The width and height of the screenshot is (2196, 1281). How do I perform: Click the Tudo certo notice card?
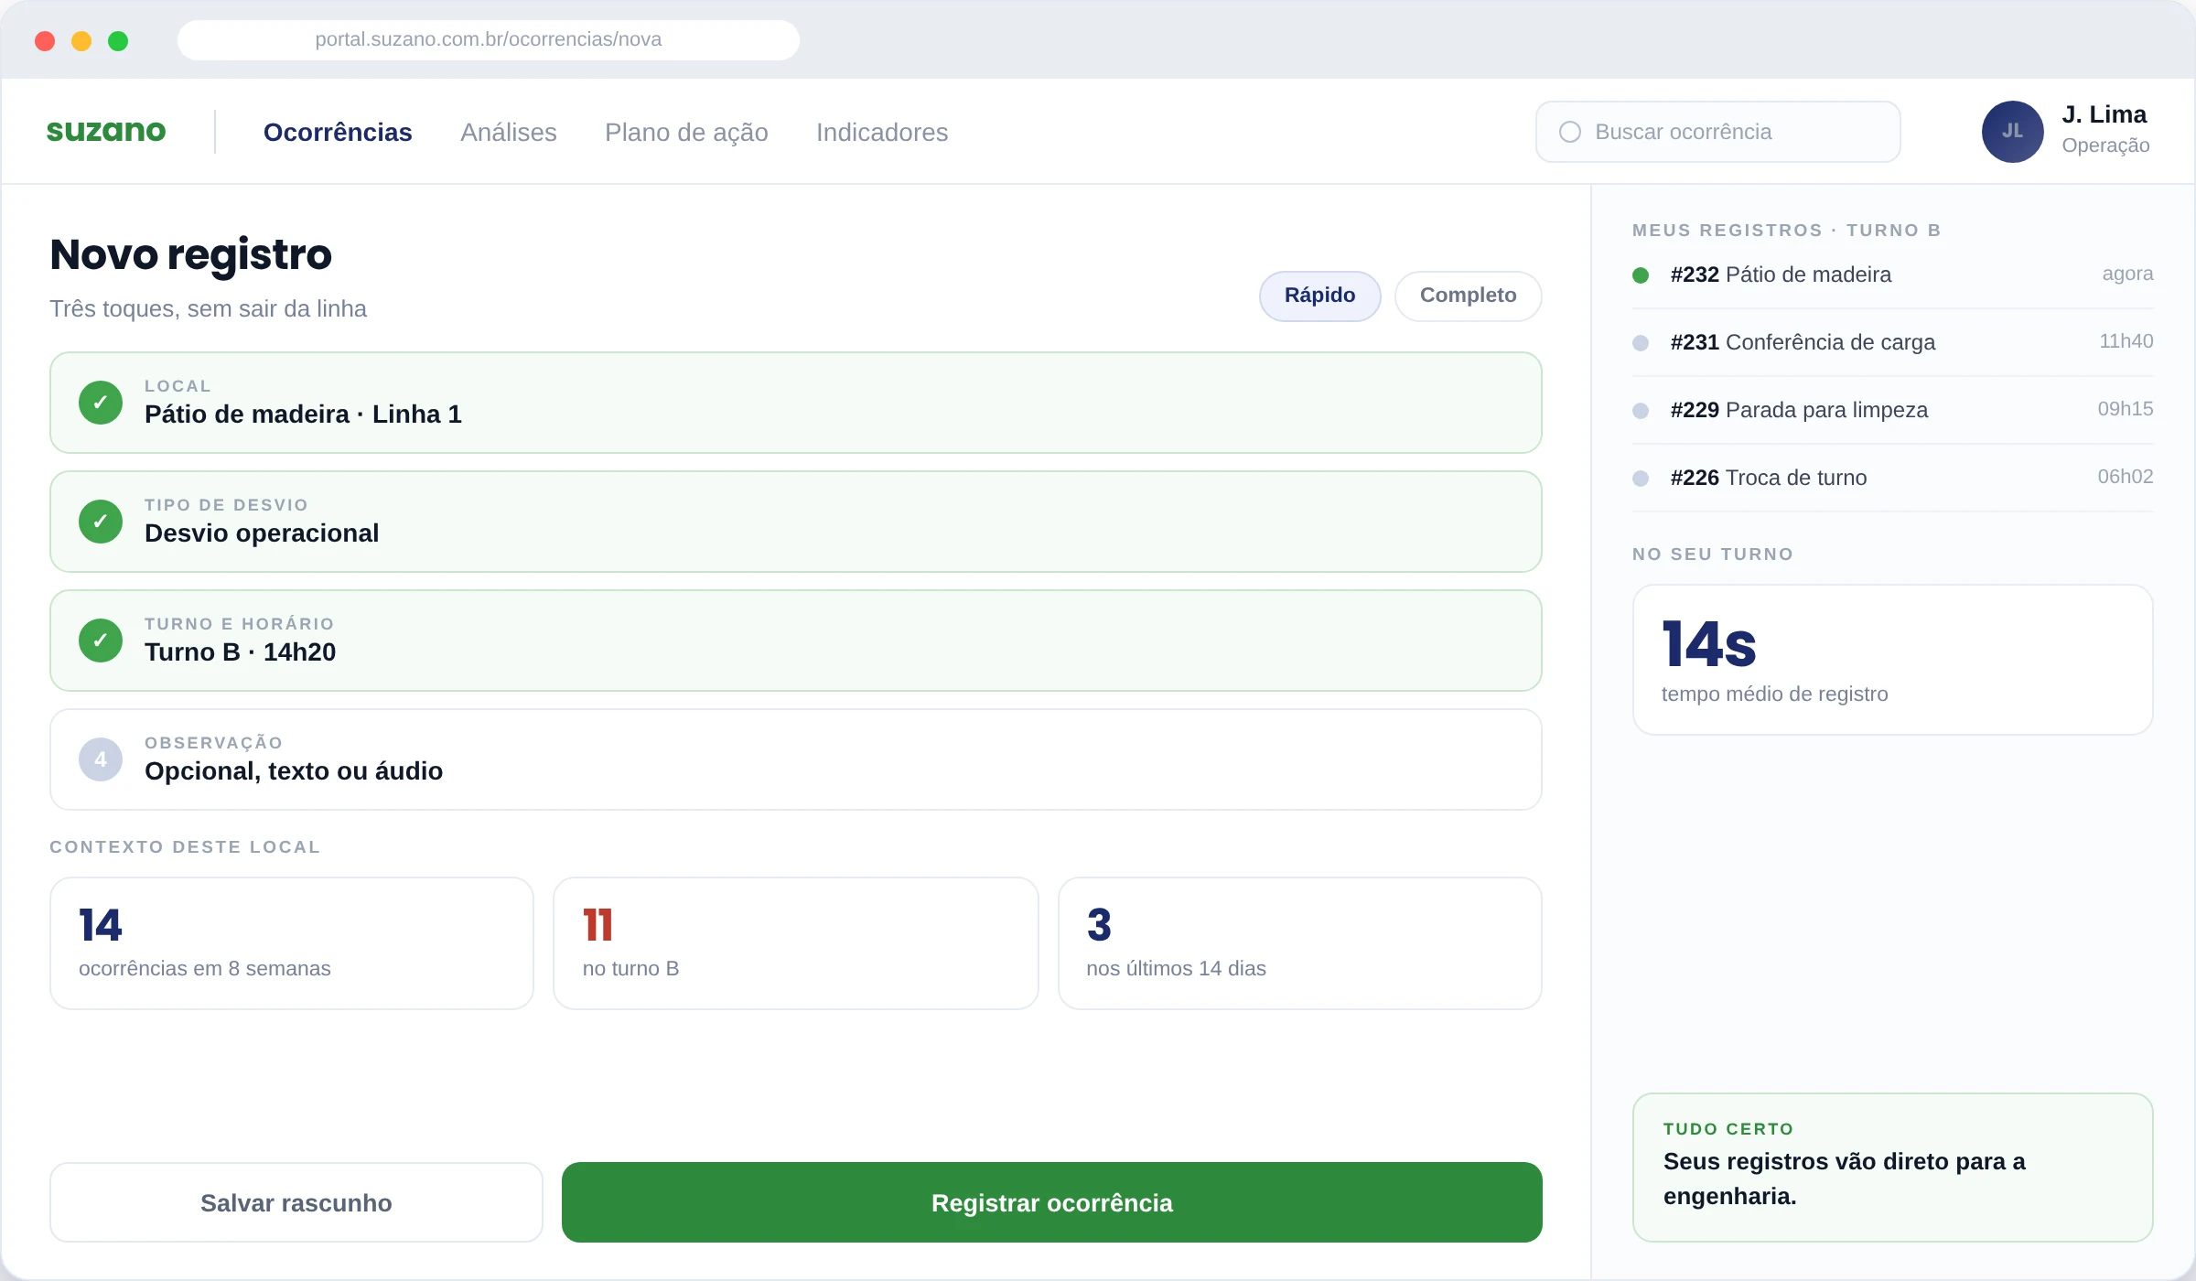click(x=1892, y=1168)
